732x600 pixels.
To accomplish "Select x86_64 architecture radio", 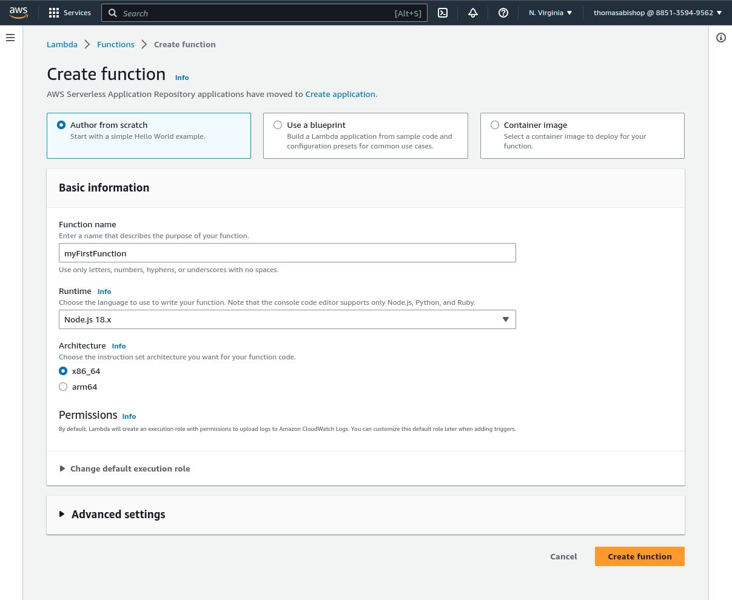I will tap(63, 371).
